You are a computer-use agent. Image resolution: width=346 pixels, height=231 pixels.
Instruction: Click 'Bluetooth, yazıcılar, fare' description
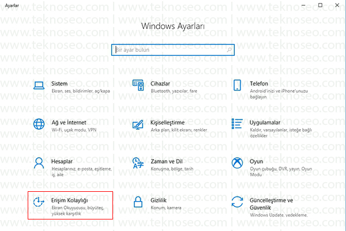point(174,91)
